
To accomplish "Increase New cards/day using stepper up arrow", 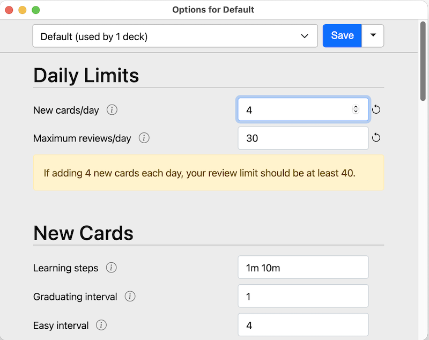I will pyautogui.click(x=356, y=107).
